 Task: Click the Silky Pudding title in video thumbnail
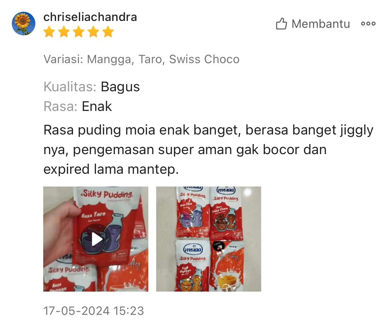[107, 194]
